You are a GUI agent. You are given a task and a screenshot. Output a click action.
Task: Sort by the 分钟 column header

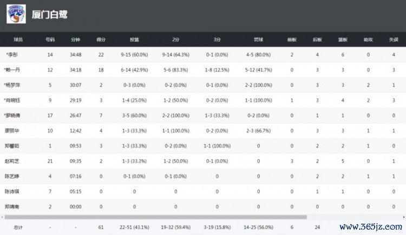[75, 39]
